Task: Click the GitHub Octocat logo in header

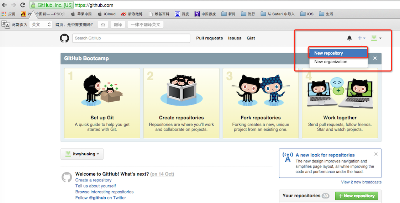Action: tap(64, 38)
